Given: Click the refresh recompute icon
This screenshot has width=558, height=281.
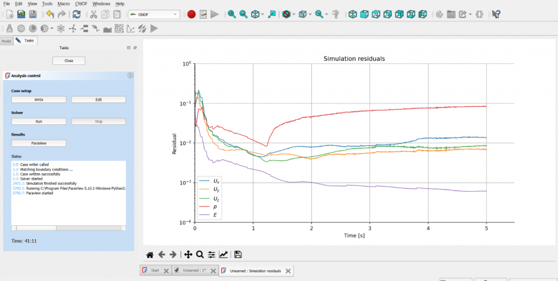Looking at the screenshot, I should (77, 14).
